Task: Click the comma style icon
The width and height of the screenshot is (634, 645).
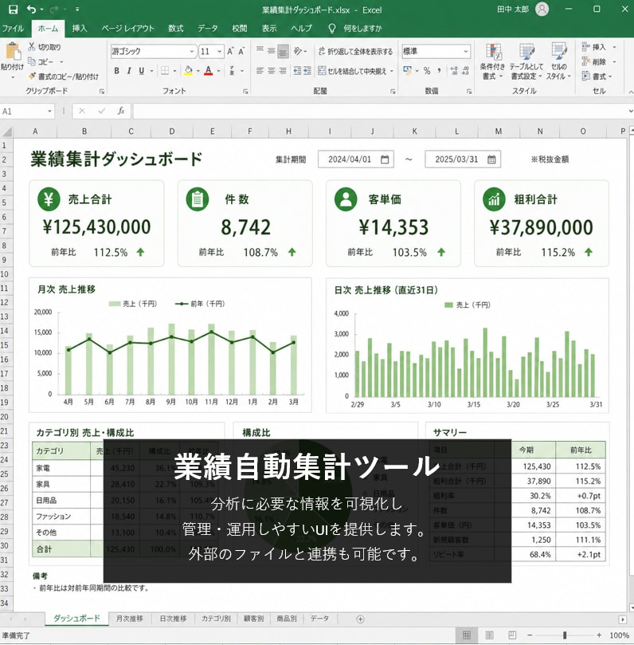Action: coord(439,71)
